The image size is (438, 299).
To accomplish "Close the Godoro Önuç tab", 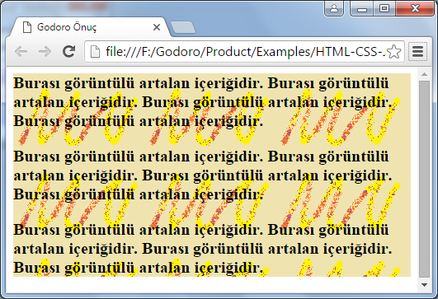I will [x=157, y=27].
